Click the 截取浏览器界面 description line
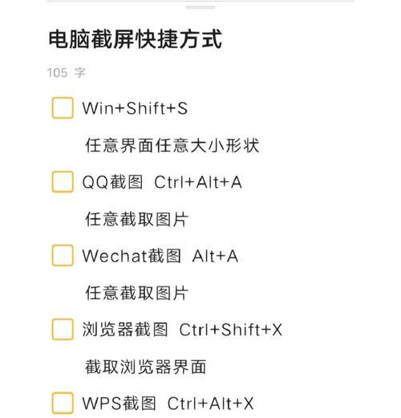 pyautogui.click(x=146, y=367)
